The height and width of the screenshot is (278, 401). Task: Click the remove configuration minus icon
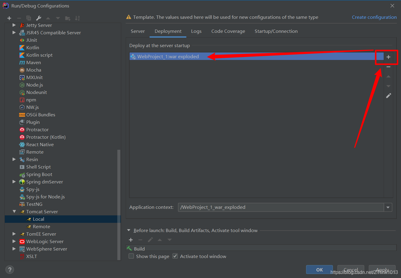(19, 18)
